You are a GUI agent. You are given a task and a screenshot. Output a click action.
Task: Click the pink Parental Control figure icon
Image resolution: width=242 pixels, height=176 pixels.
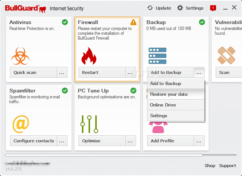[158, 127]
